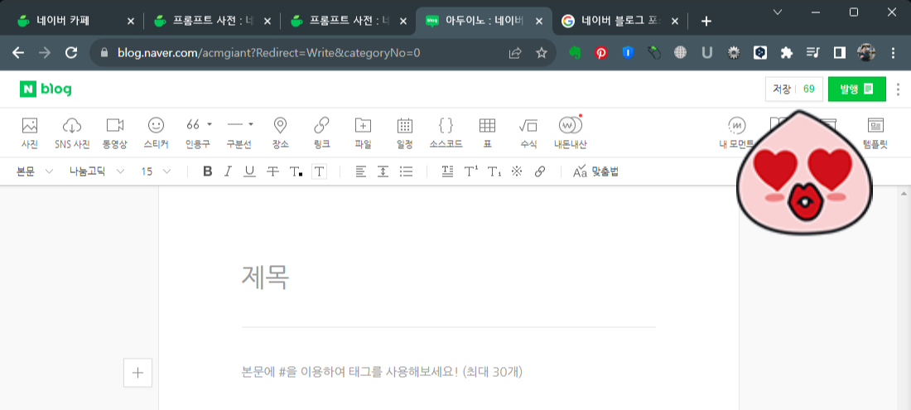
Task: Expand the 나눔고딕 font dropdown
Action: [97, 171]
